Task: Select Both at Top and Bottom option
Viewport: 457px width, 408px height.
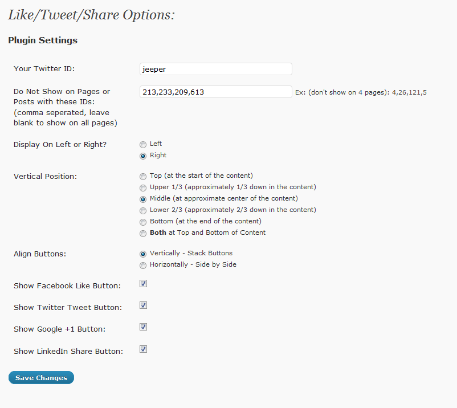Action: [143, 233]
